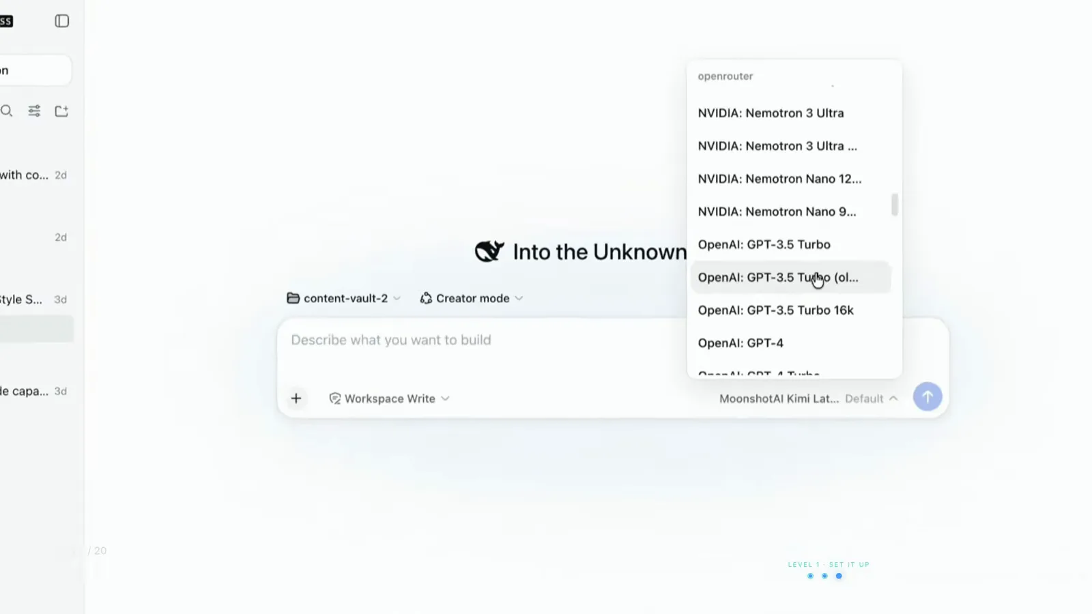Create a new chat with plus-folder icon
Viewport: 1092px width, 614px height.
coord(61,111)
